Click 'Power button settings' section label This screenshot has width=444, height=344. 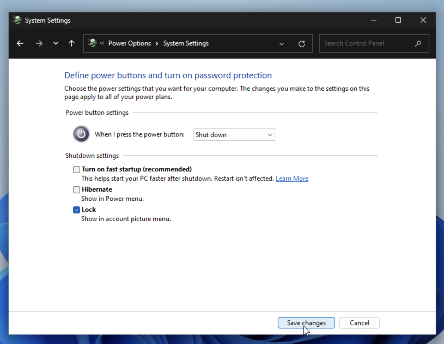(x=97, y=113)
